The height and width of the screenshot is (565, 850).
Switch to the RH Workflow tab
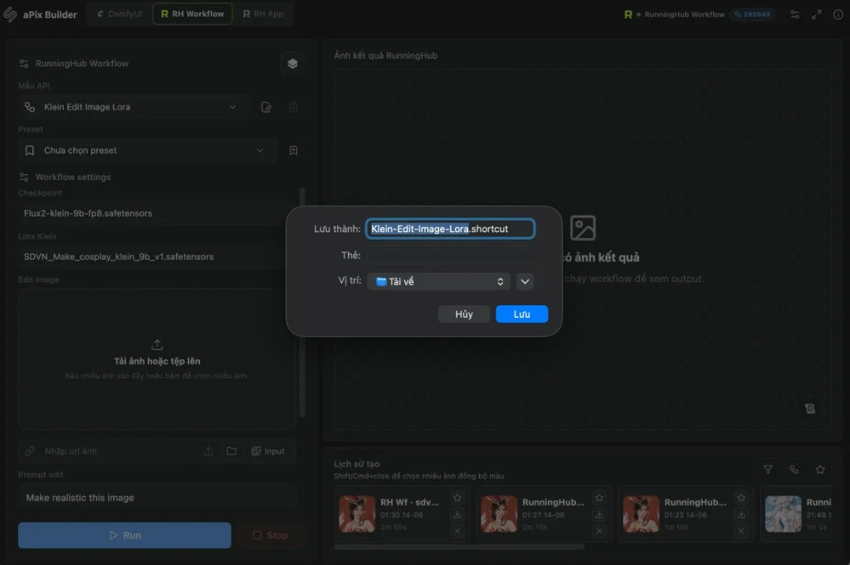[193, 14]
